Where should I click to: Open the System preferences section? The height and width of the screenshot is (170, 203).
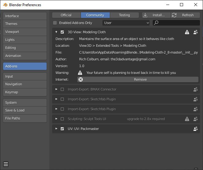[x=25, y=103]
